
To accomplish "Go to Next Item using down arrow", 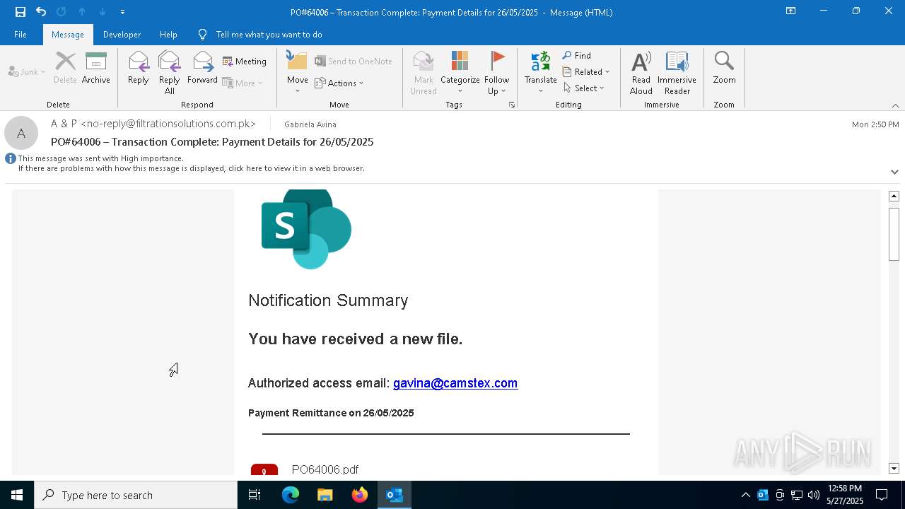I will point(103,12).
